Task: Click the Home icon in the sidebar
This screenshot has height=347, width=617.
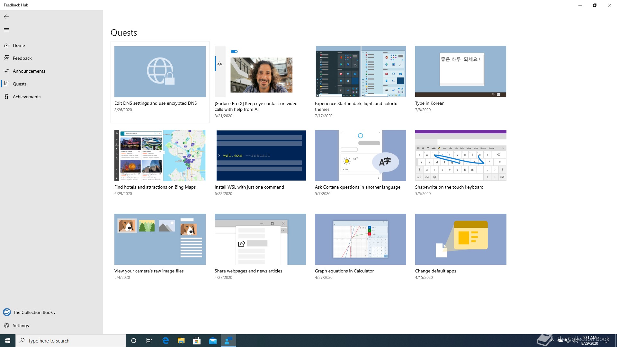Action: pos(6,45)
